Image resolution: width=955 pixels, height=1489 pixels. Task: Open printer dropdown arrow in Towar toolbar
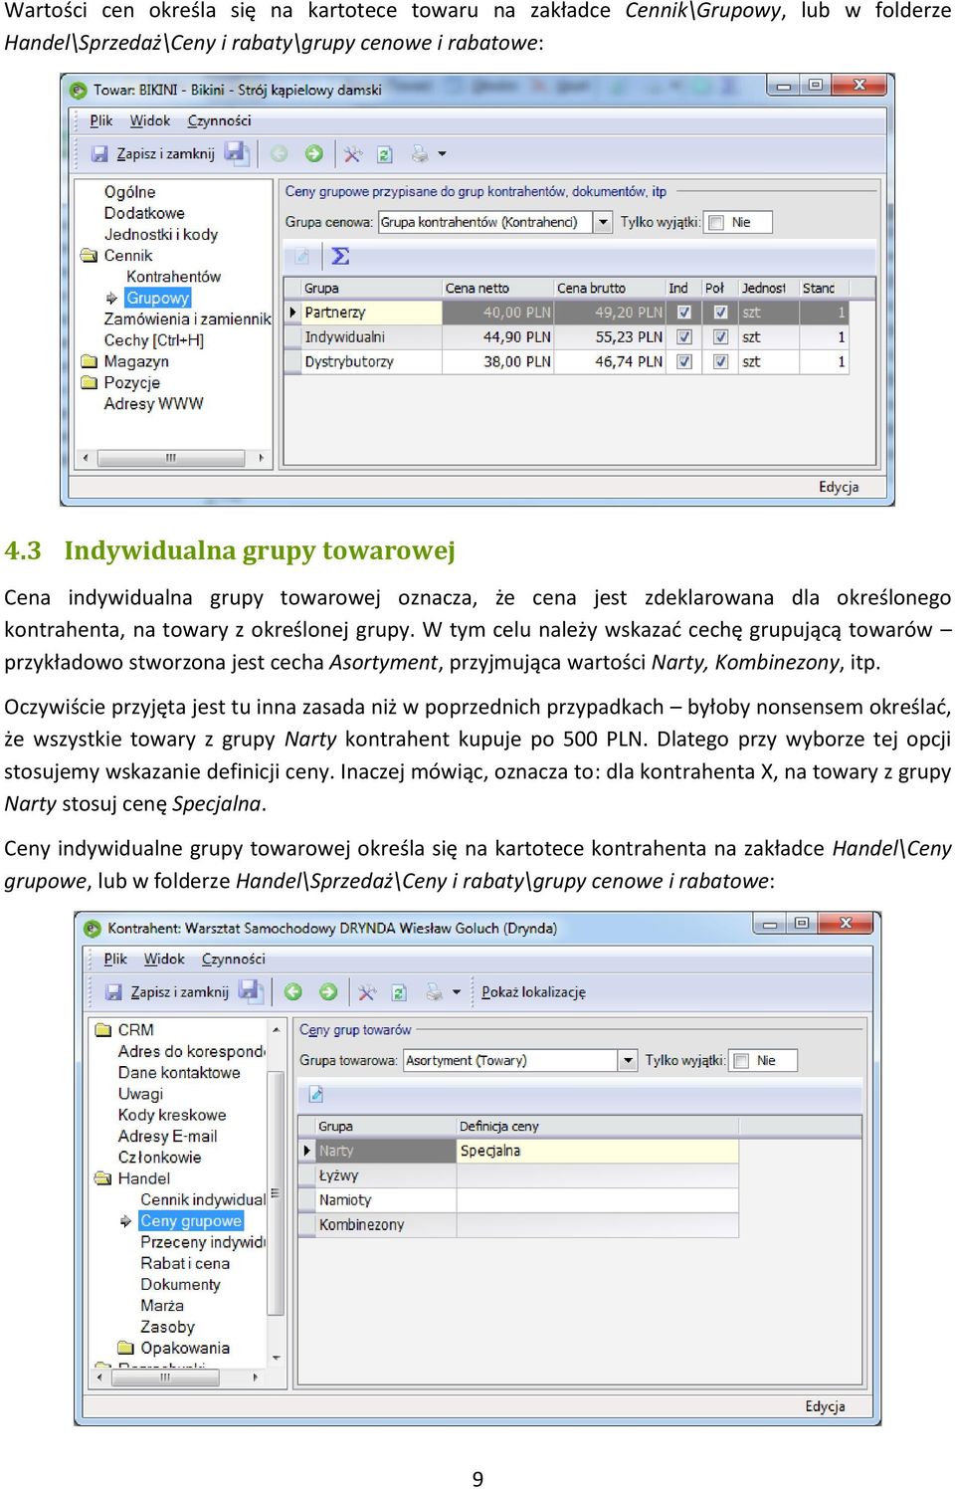[443, 154]
